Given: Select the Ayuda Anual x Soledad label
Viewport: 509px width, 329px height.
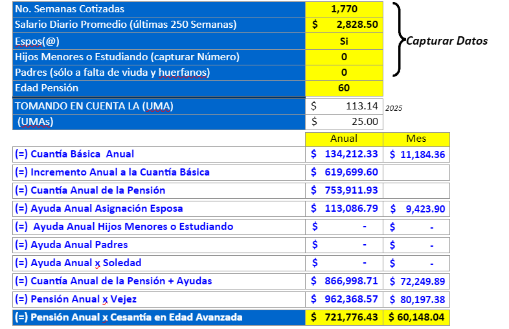Looking at the screenshot, I should 78,263.
